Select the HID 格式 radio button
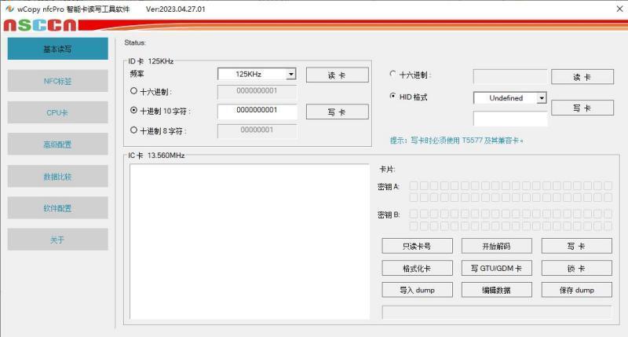This screenshot has height=337, width=628. (392, 97)
